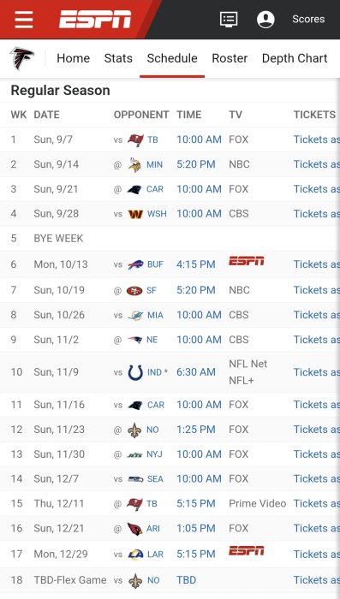Open the user profile account icon
340x599 pixels.
coord(265,19)
